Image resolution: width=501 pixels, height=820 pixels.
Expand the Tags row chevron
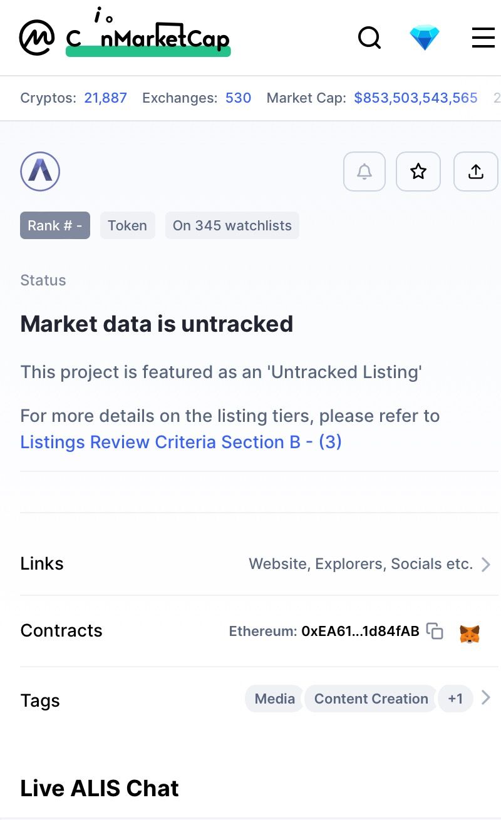(486, 697)
